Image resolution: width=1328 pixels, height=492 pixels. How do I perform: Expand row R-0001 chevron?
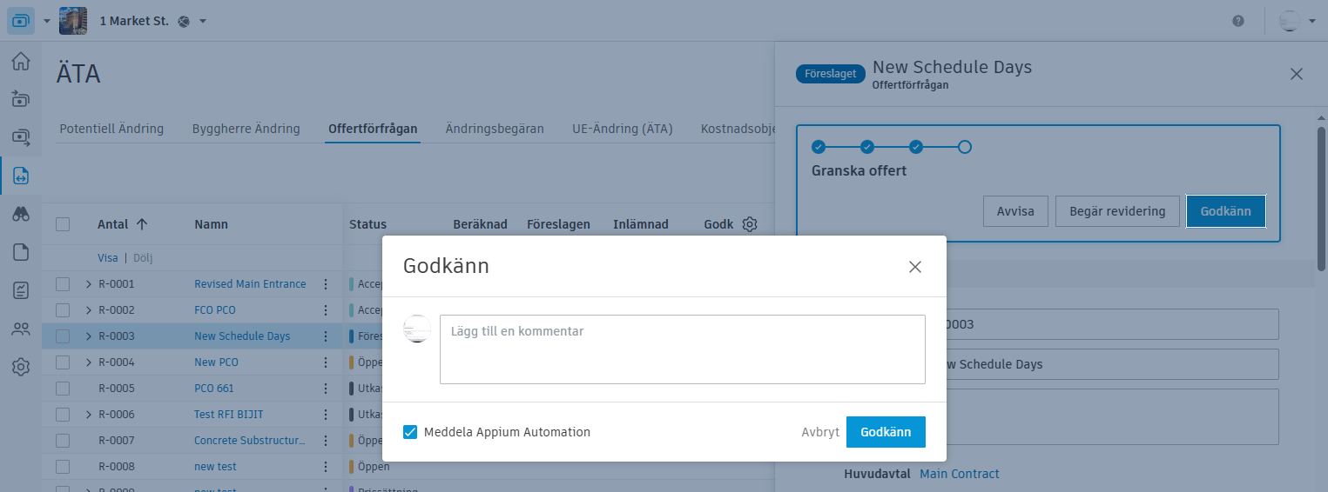coord(88,284)
